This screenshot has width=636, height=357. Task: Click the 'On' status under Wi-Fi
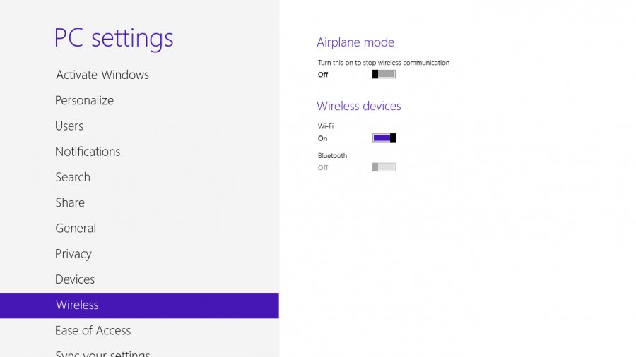point(322,138)
